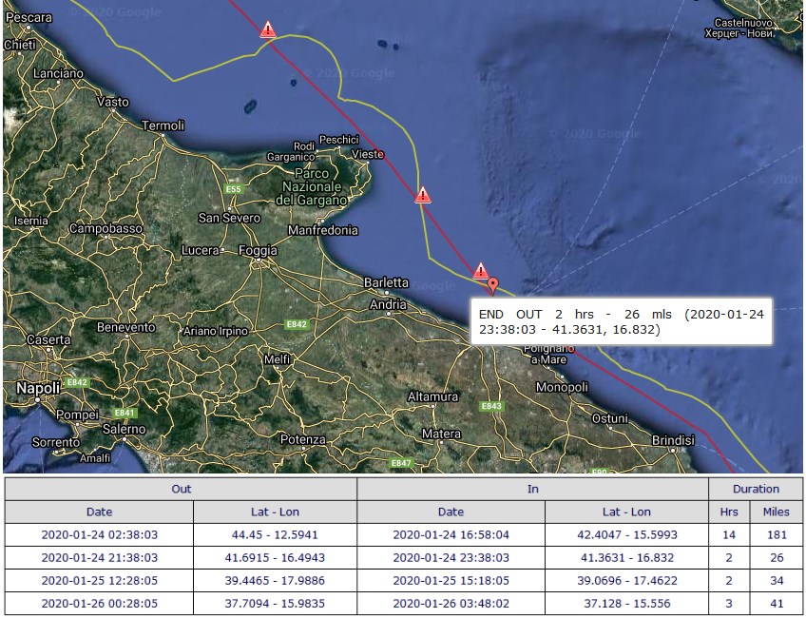
Task: Click the warning triangle marker off Barletta coast
Action: (480, 270)
